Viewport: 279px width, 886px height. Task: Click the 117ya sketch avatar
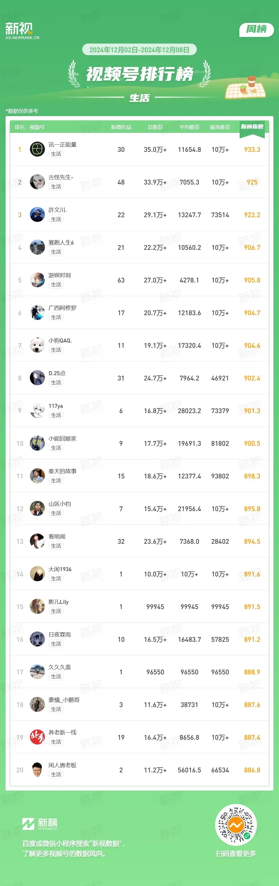point(37,411)
